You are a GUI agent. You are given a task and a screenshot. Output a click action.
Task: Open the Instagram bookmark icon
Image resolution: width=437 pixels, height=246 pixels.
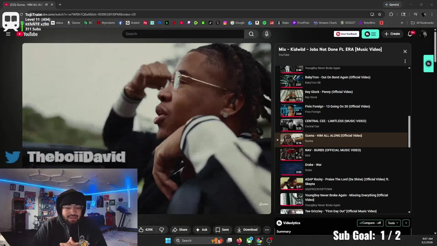[225, 23]
